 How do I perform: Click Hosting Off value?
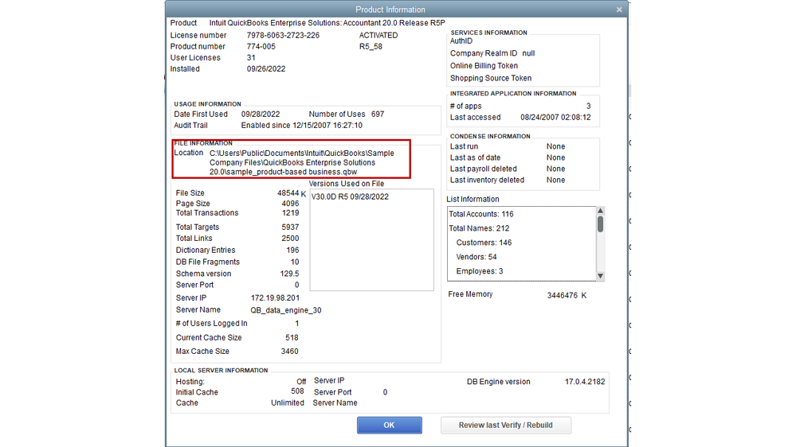(301, 382)
